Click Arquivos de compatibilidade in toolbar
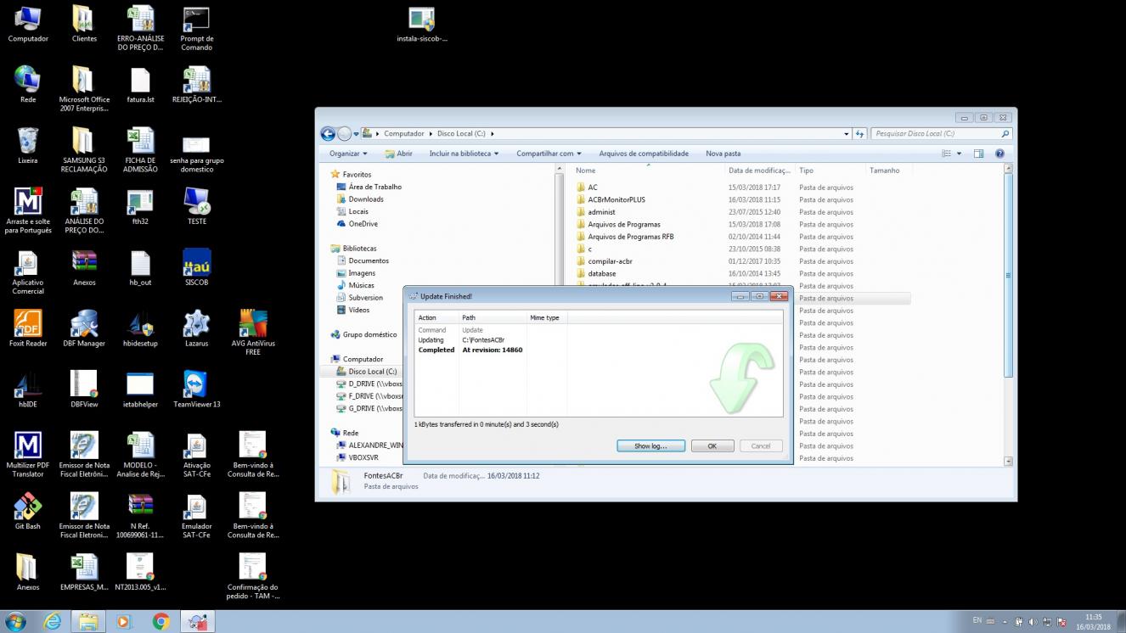This screenshot has height=633, width=1126. [x=644, y=154]
